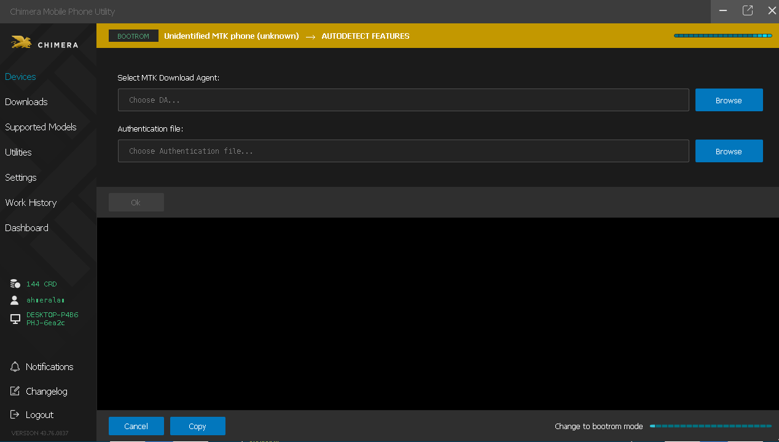Click the 144 CRD credits text
The width and height of the screenshot is (779, 442).
pos(42,284)
